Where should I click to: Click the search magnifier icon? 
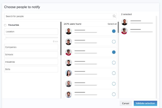114,16
